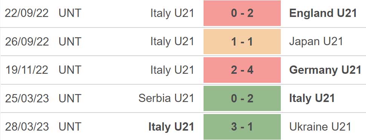
Task: Select the 2 - 4 Germany U21 score box
Action: pyautogui.click(x=242, y=70)
